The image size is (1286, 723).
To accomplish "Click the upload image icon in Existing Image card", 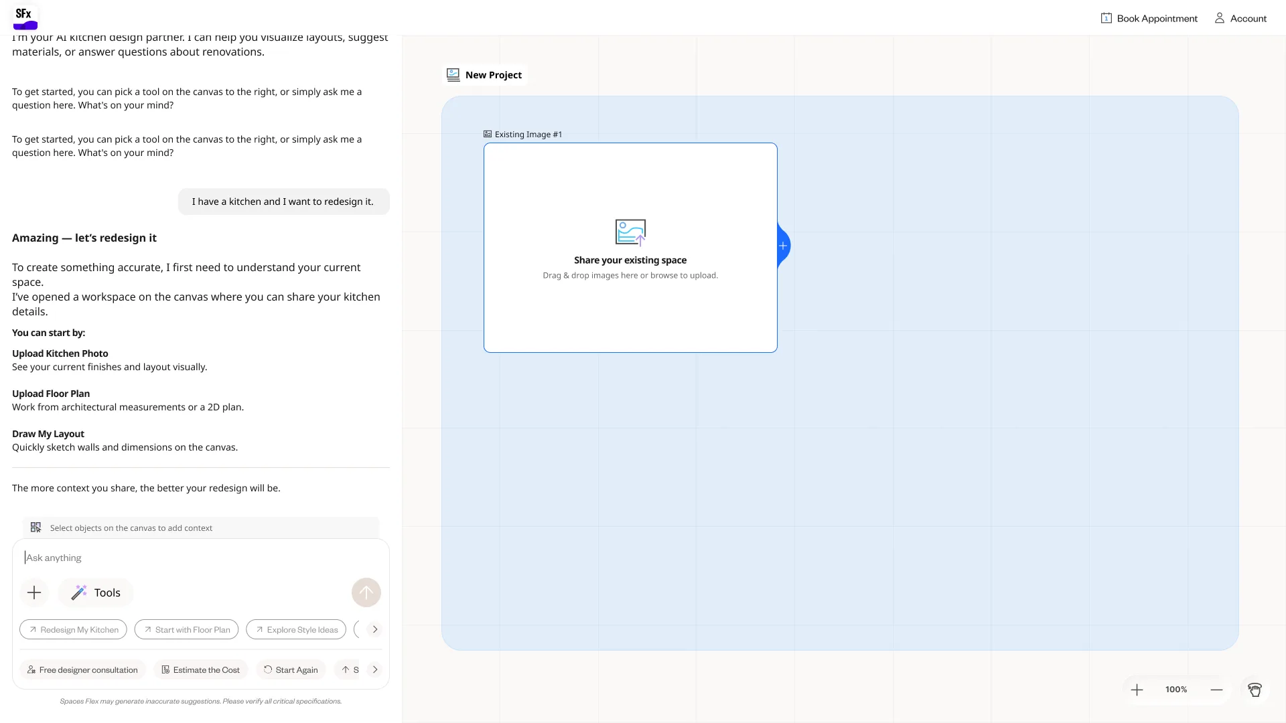I will coord(630,232).
